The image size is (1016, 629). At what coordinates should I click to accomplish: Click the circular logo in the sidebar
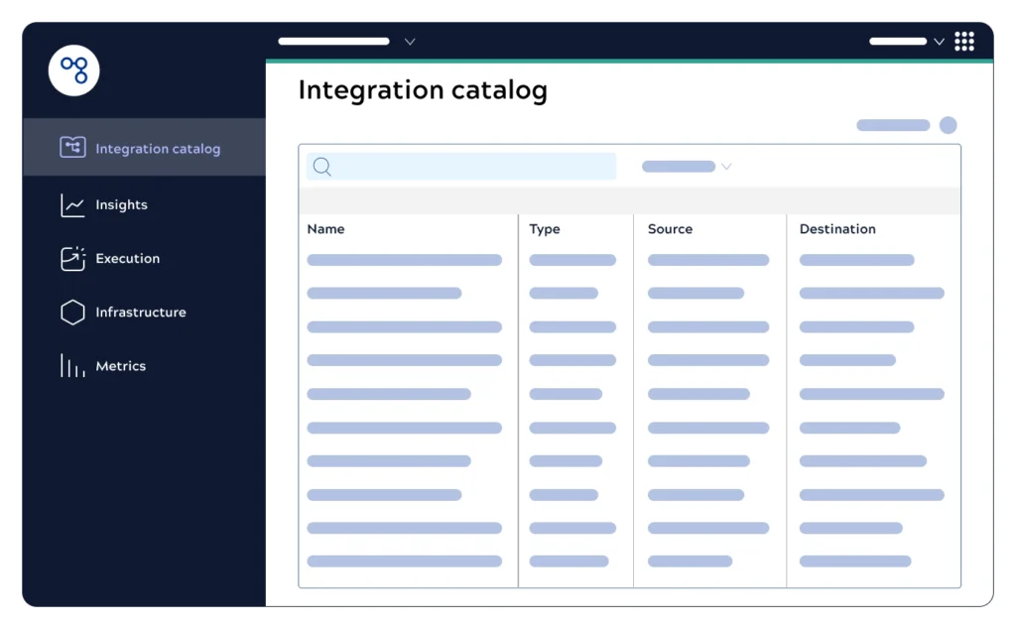73,70
